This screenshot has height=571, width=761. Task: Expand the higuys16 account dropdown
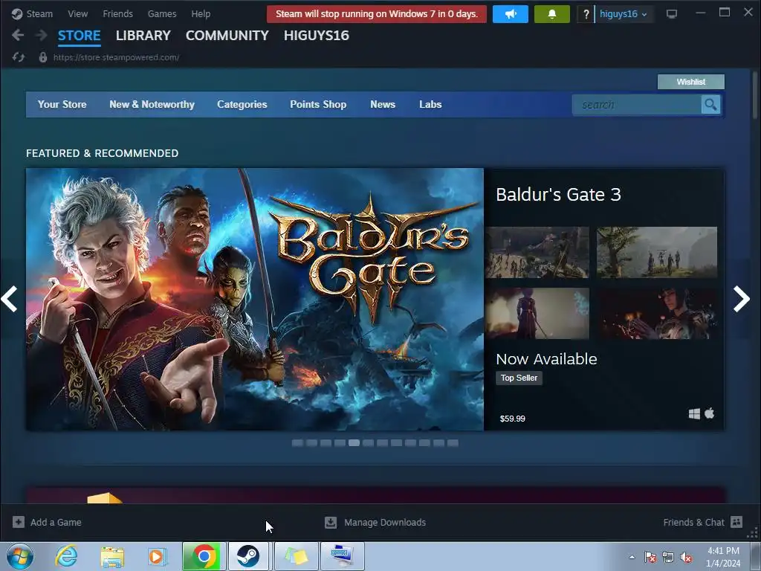(x=624, y=14)
